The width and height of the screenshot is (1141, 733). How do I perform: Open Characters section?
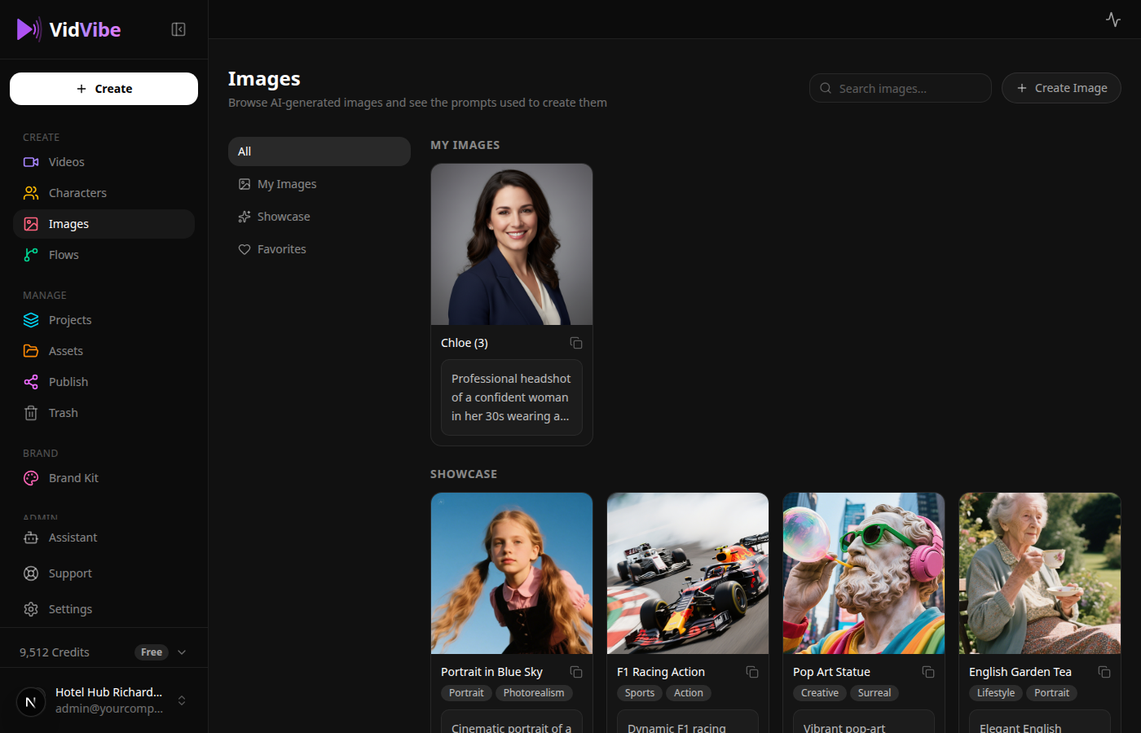tap(104, 193)
